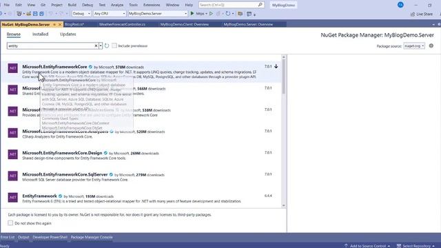Refresh the NuGet search results

107,45
